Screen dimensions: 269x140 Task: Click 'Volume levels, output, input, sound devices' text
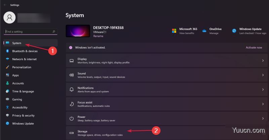tap(101, 77)
